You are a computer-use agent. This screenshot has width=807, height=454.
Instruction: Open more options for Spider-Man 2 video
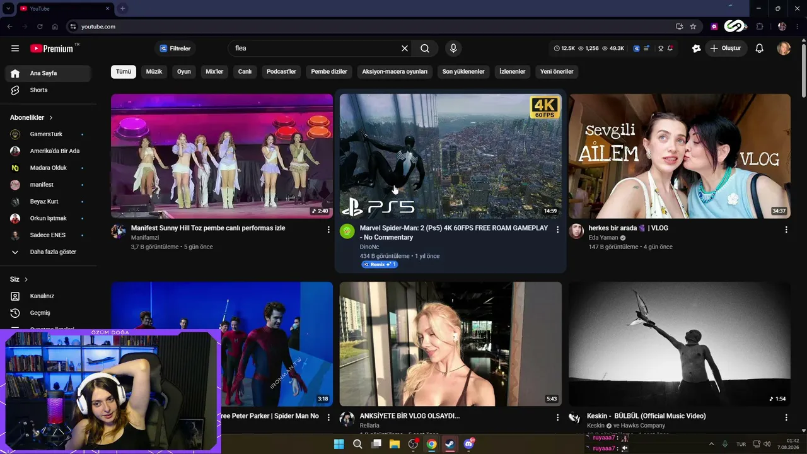click(557, 230)
